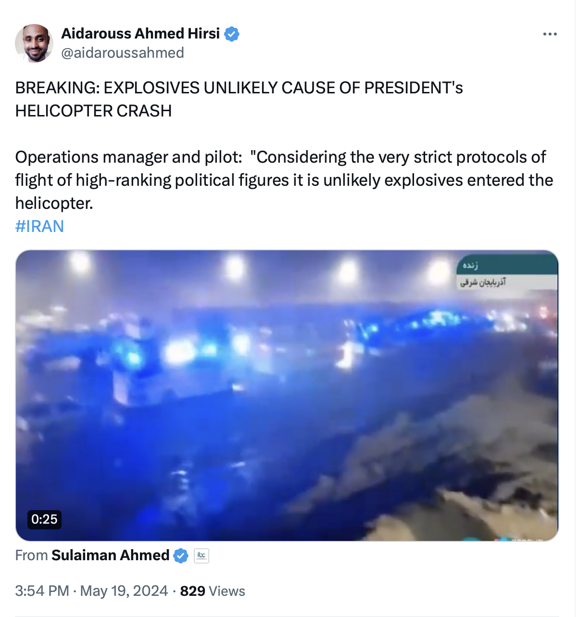Click the 0:25 video duration label

click(44, 519)
